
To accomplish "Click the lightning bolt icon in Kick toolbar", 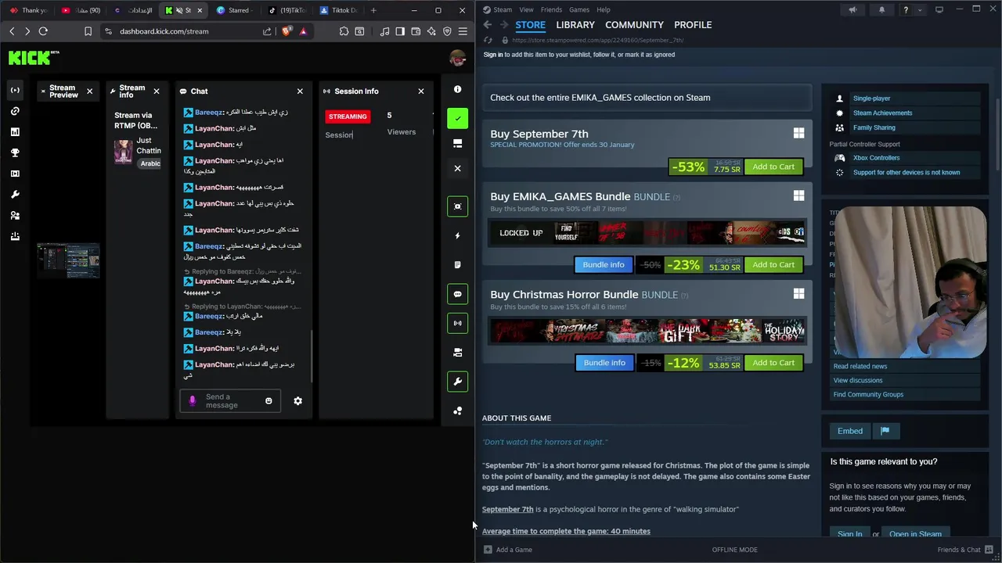I will (458, 235).
